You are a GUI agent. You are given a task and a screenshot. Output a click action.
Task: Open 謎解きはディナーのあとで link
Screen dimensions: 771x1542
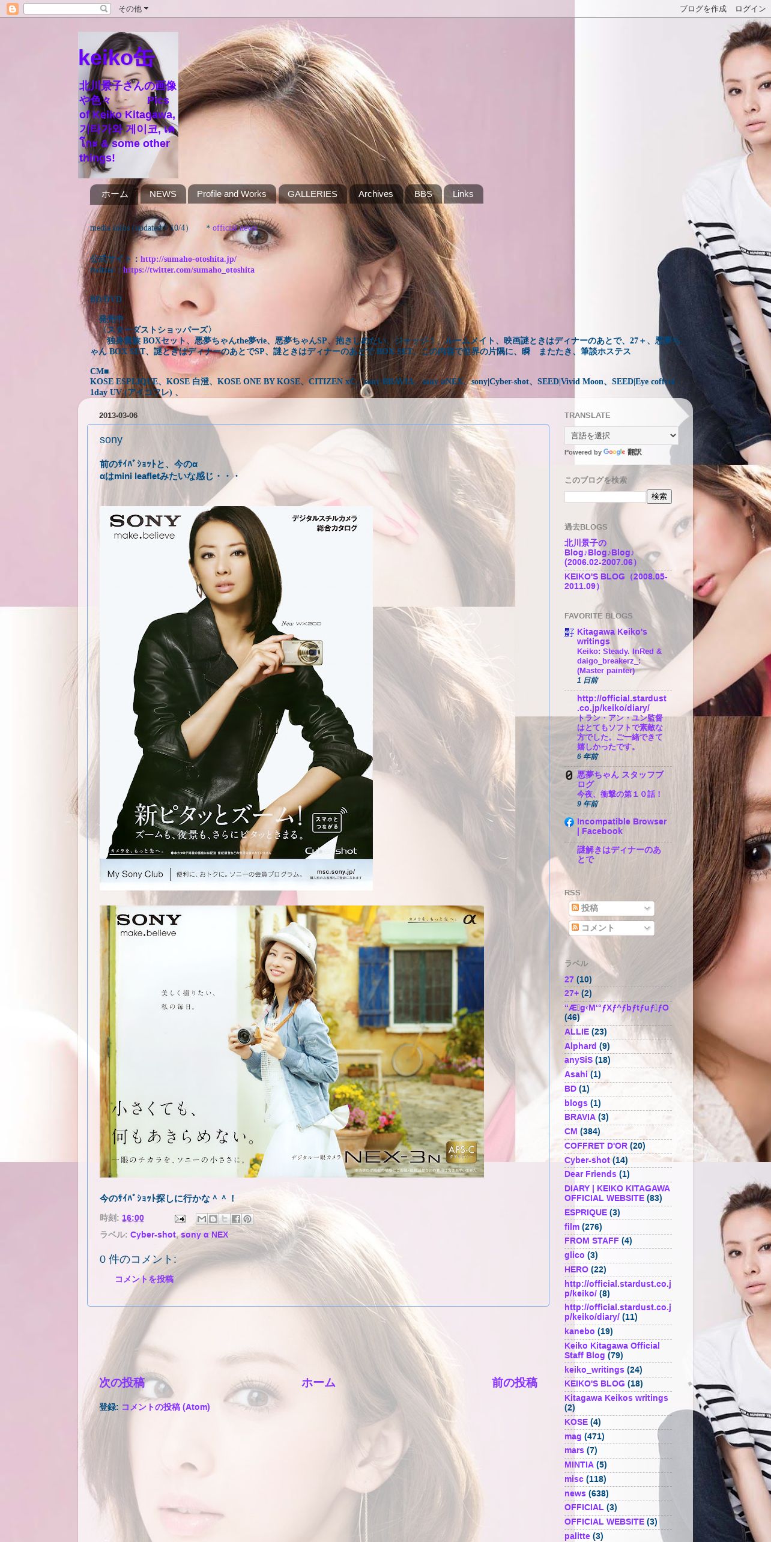618,854
